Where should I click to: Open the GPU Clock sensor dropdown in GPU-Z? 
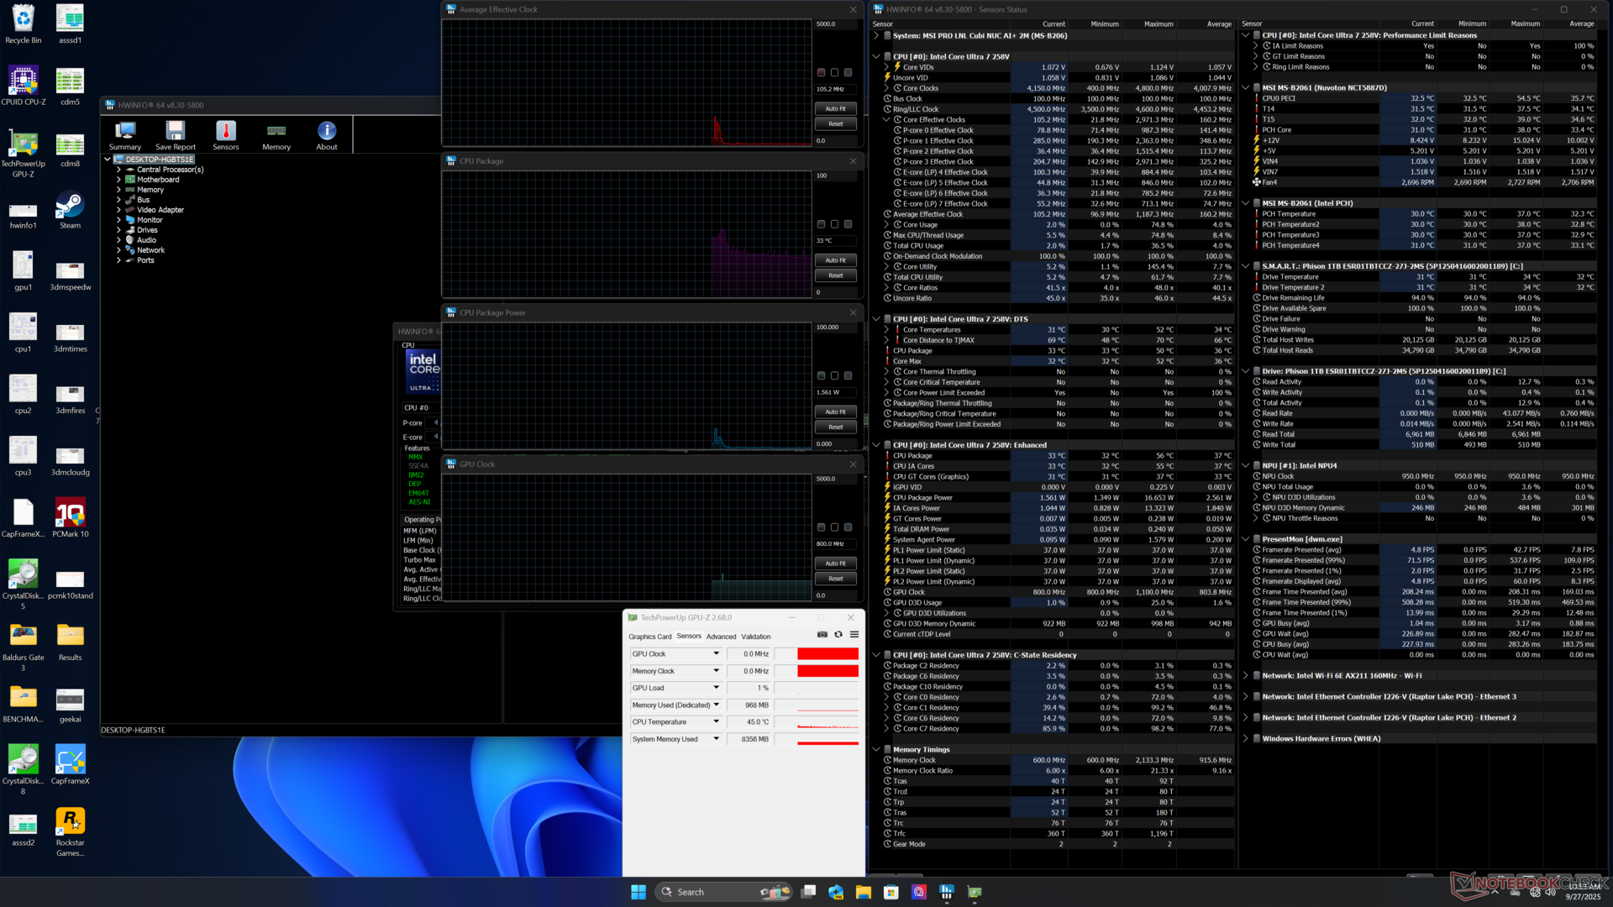pos(717,653)
